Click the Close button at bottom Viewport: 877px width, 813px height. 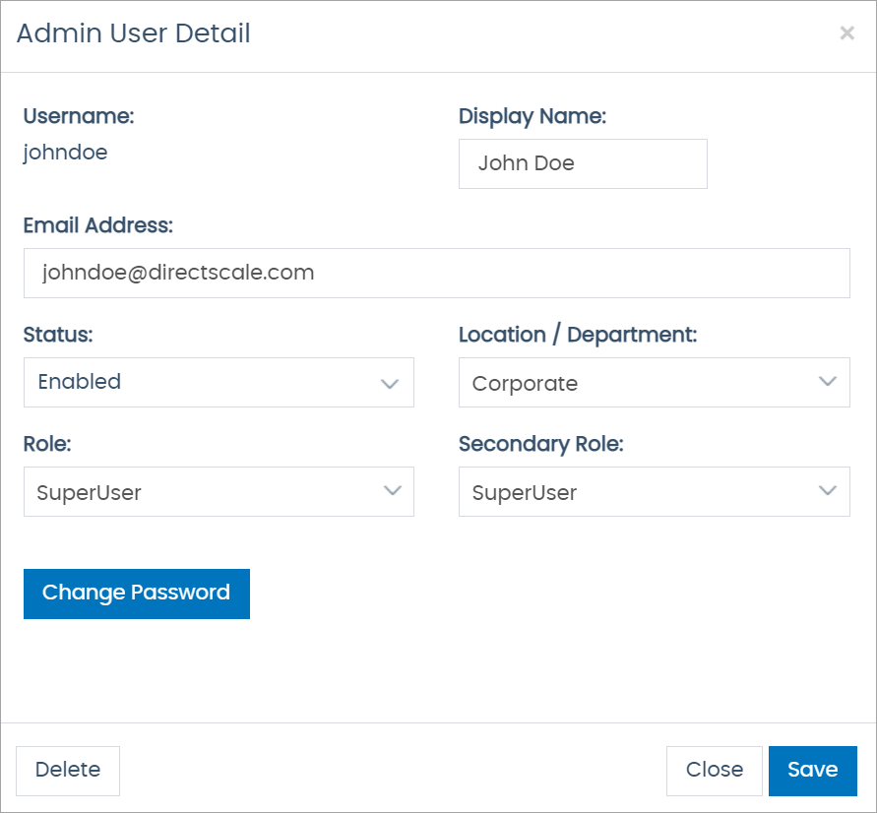point(714,771)
